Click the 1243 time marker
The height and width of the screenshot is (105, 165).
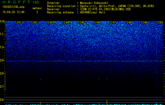coord(50,23)
